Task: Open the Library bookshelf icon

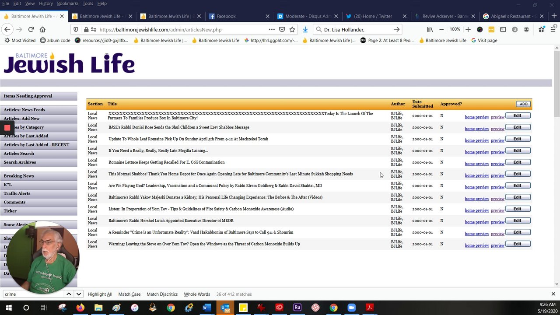Action: [x=430, y=29]
